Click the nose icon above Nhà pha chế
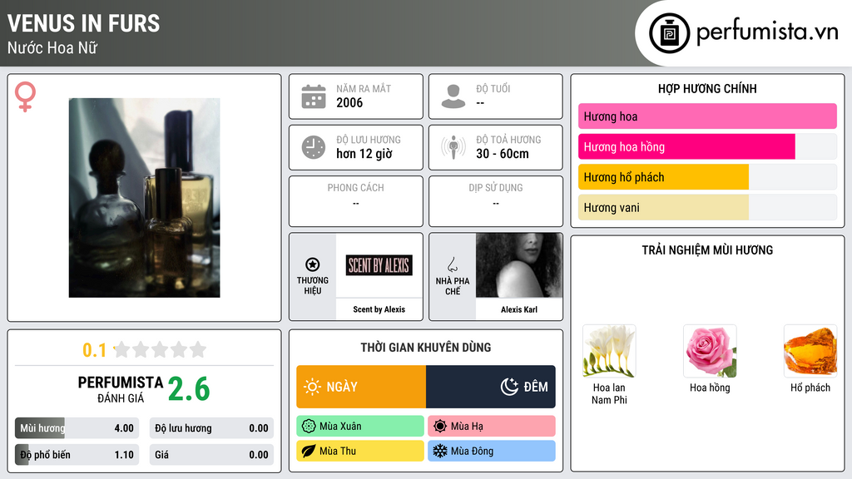Image resolution: width=852 pixels, height=479 pixels. pyautogui.click(x=452, y=264)
